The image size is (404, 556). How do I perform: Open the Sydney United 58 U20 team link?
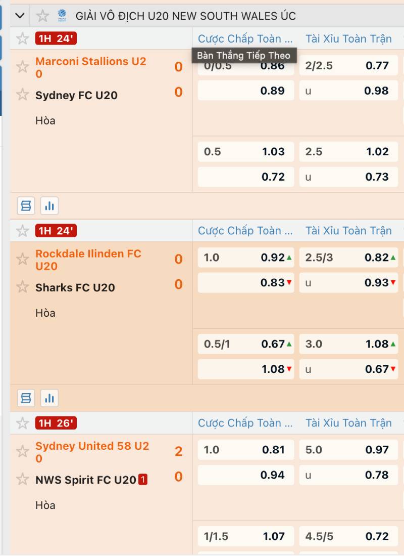(x=92, y=452)
